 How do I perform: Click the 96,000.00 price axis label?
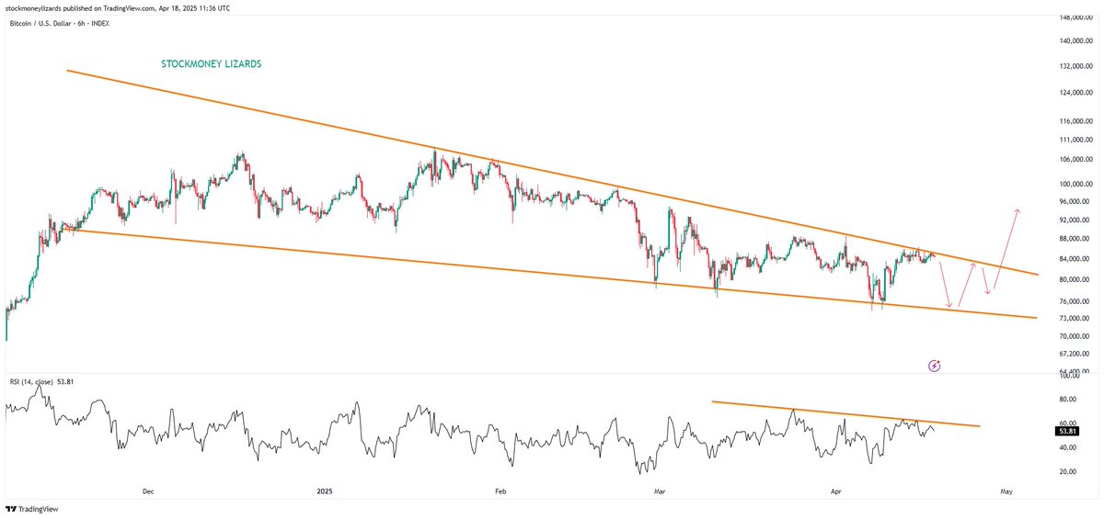coord(1075,202)
